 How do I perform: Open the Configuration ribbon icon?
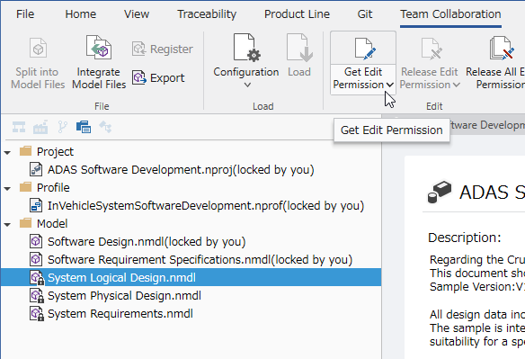click(x=246, y=48)
